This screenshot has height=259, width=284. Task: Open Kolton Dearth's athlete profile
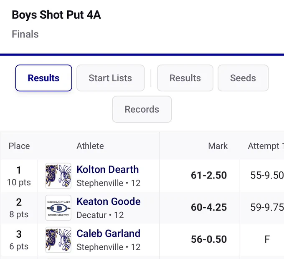(x=108, y=169)
